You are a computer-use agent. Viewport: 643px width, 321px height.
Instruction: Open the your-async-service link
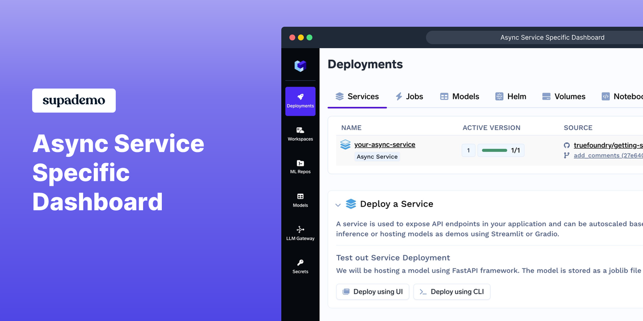point(384,144)
